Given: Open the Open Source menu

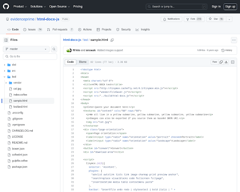Looking at the screenshot, I should click(x=60, y=7).
